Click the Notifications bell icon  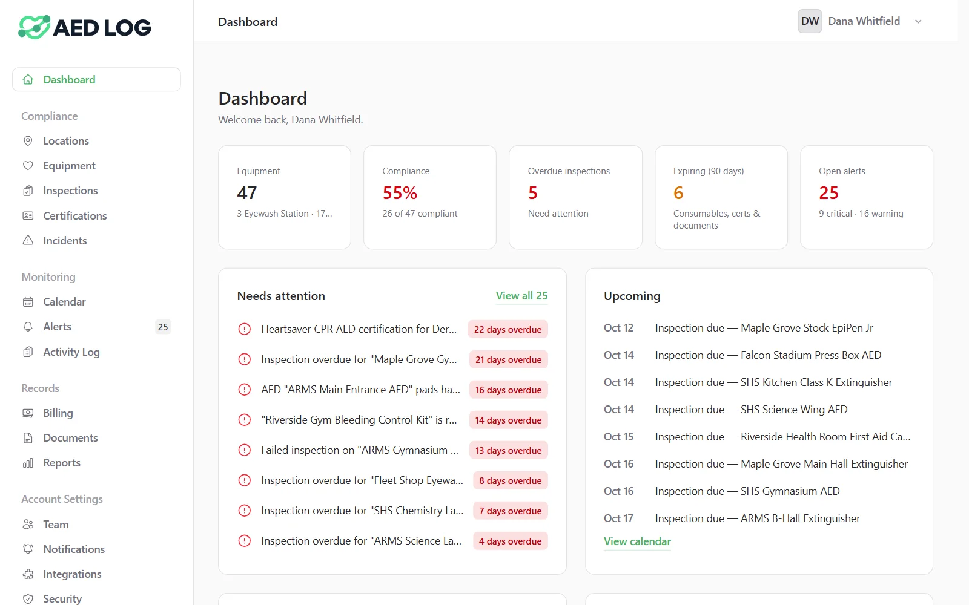28,549
